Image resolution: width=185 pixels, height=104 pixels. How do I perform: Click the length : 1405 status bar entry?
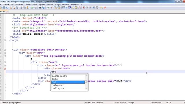(x=90, y=103)
